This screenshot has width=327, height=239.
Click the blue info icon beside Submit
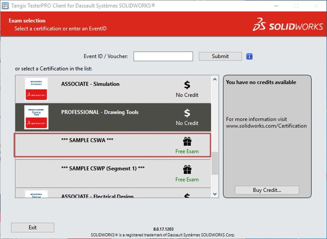pyautogui.click(x=249, y=56)
